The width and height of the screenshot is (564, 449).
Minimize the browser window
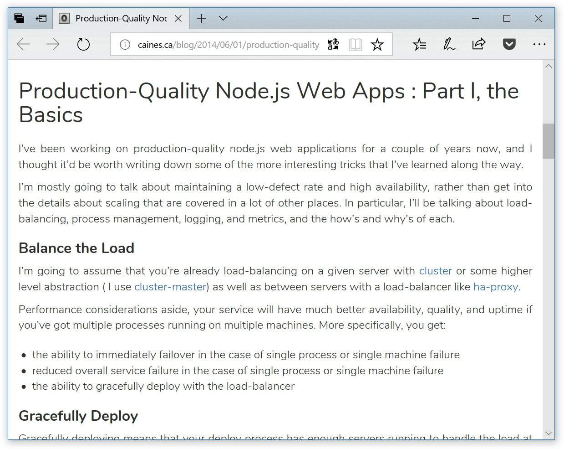click(x=476, y=18)
